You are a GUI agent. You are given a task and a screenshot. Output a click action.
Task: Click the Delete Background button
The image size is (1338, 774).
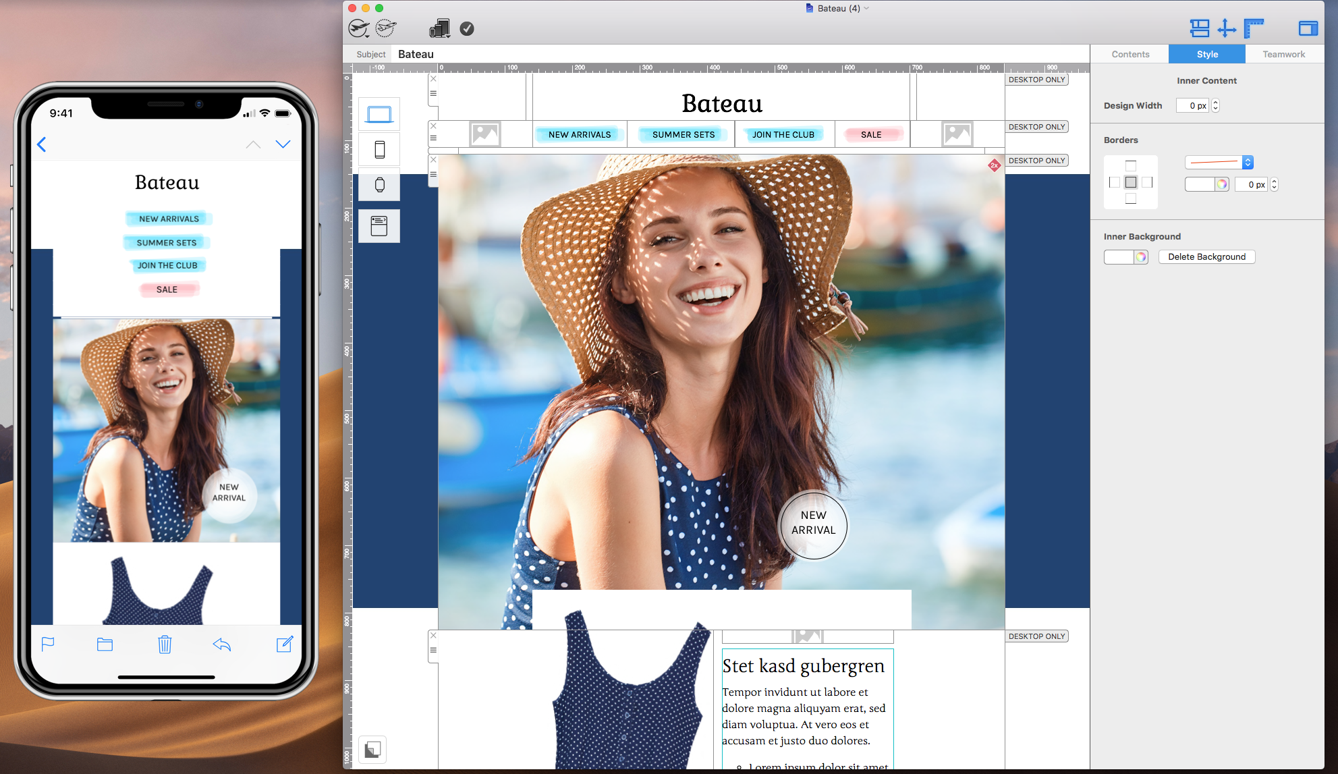point(1206,256)
